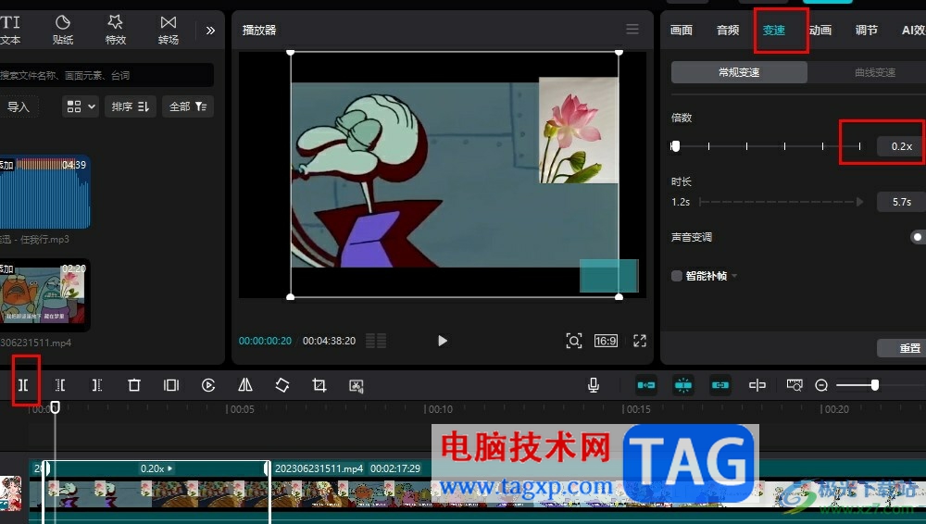Click the media search field
The width and height of the screenshot is (926, 524).
106,75
